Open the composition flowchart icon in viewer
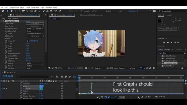This screenshot has width=187, height=105. 150,68
